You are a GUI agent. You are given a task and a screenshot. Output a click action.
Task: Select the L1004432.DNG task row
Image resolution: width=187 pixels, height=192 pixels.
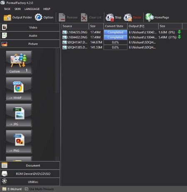[x=122, y=37]
